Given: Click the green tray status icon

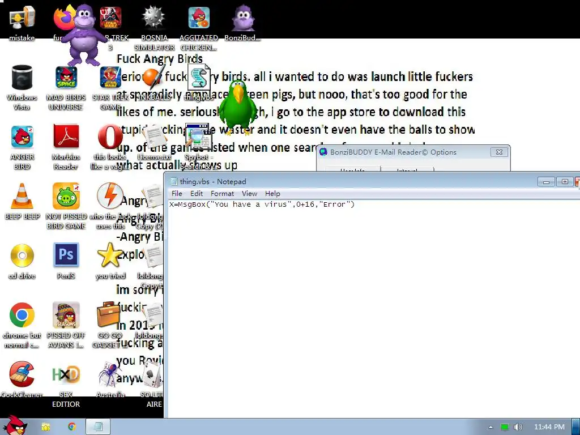Looking at the screenshot, I should coord(505,427).
